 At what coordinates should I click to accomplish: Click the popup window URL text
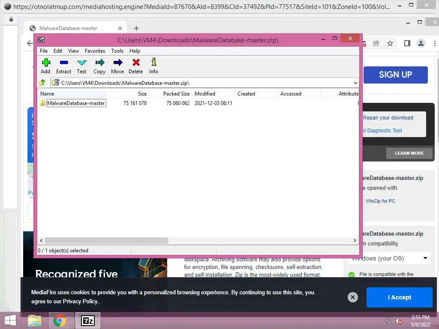click(202, 6)
